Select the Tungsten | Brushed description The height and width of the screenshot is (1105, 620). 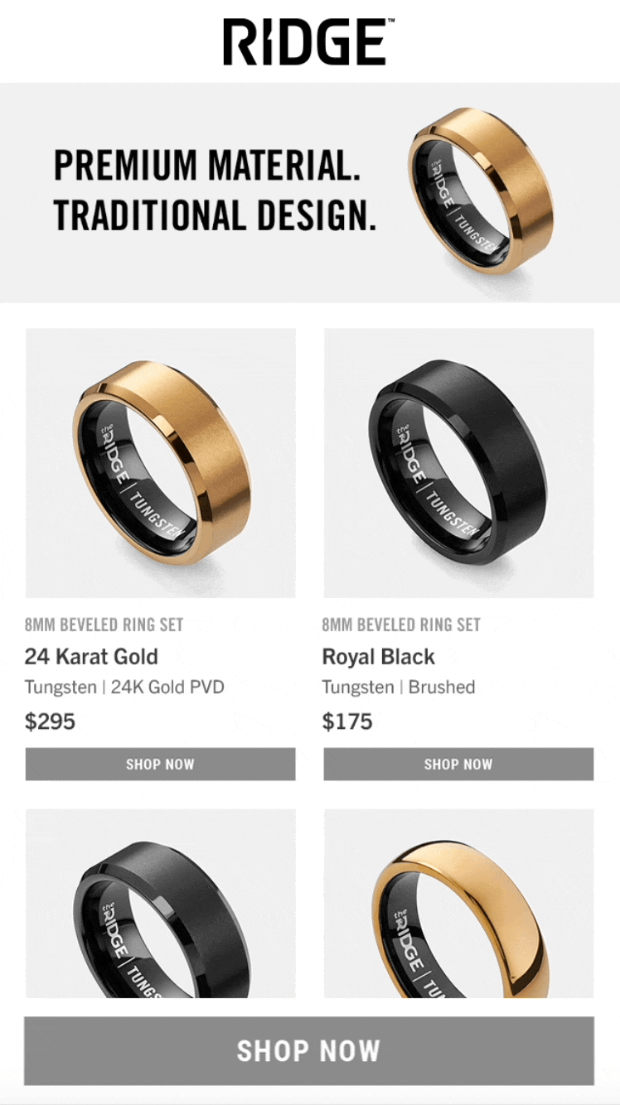click(399, 688)
